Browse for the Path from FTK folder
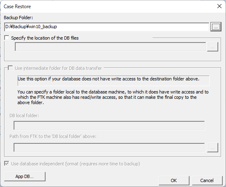Viewport: 226px width, 187px height. tap(212, 147)
